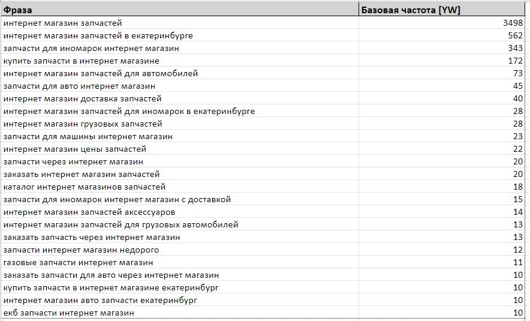Select cell 'заказать запчасть через интернет магазин'
The width and height of the screenshot is (530, 321).
179,237
